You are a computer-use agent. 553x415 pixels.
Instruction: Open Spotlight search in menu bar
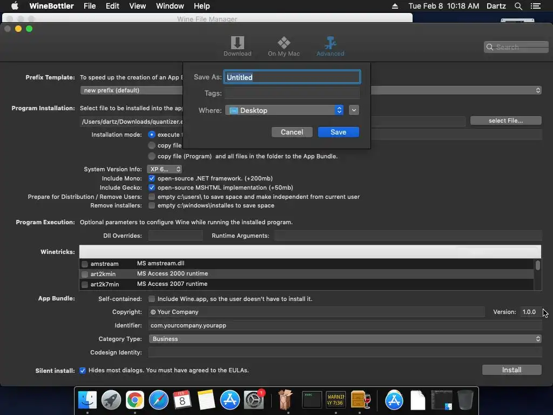(518, 6)
